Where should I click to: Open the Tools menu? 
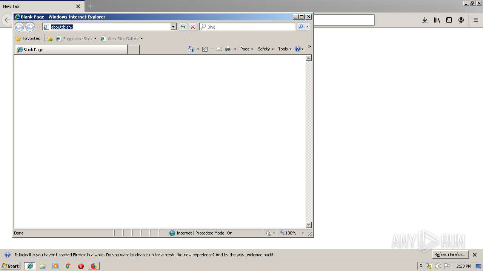285,49
